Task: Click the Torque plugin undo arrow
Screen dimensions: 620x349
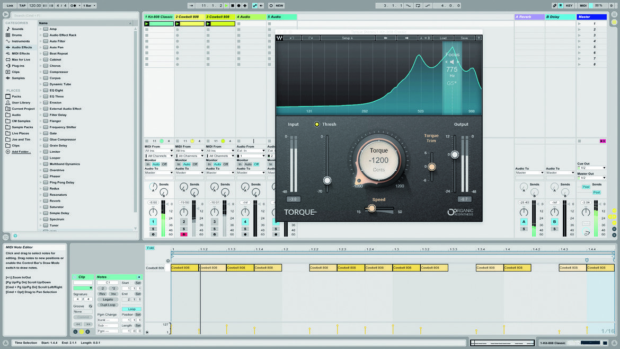Action: (x=292, y=38)
